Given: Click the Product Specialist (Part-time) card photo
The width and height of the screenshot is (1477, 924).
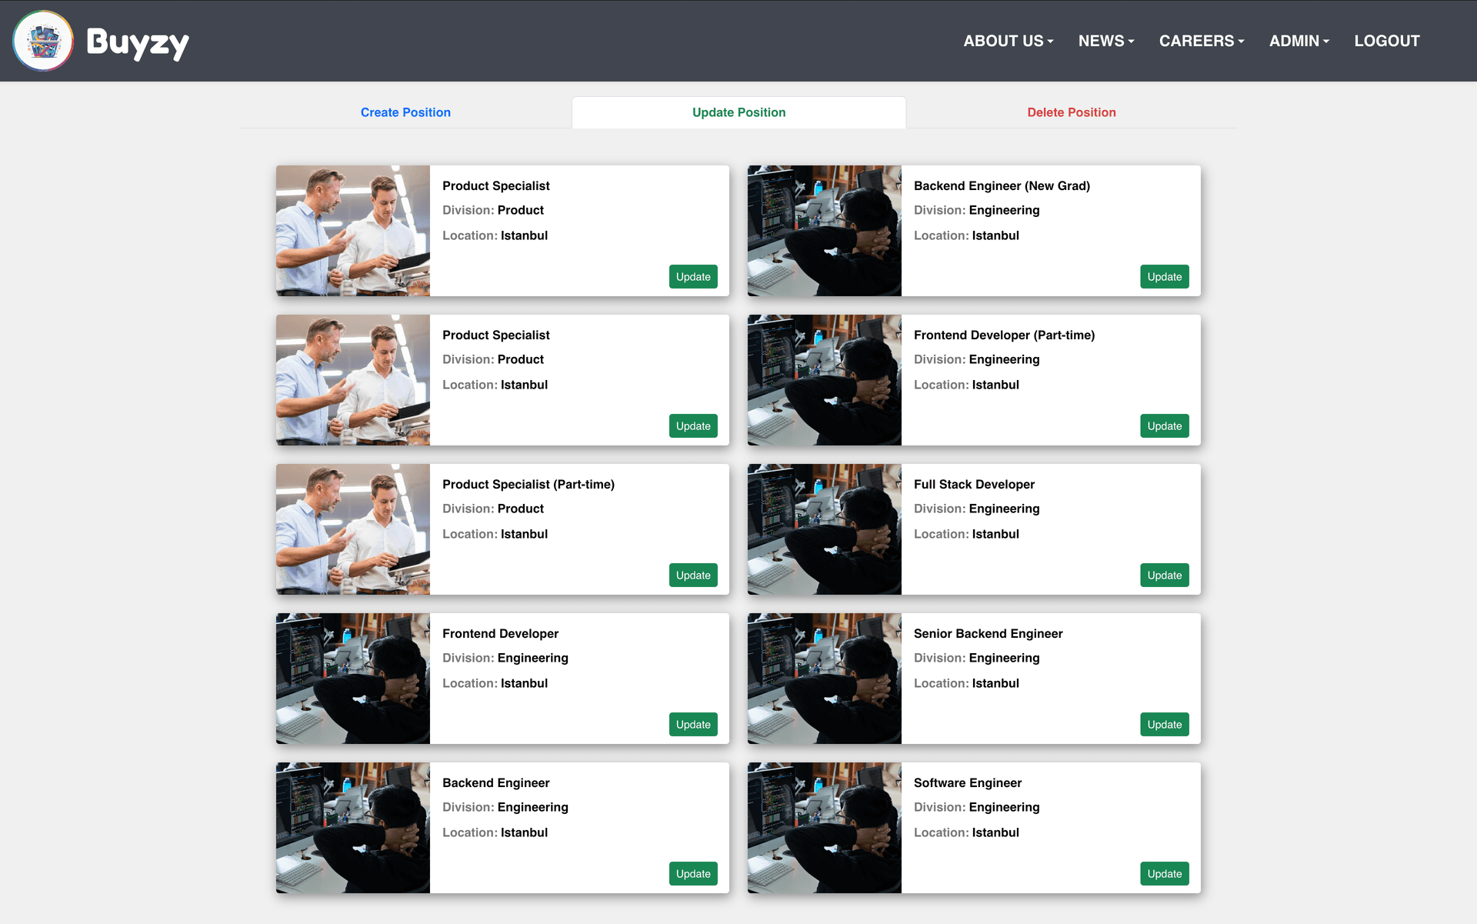Looking at the screenshot, I should [353, 529].
